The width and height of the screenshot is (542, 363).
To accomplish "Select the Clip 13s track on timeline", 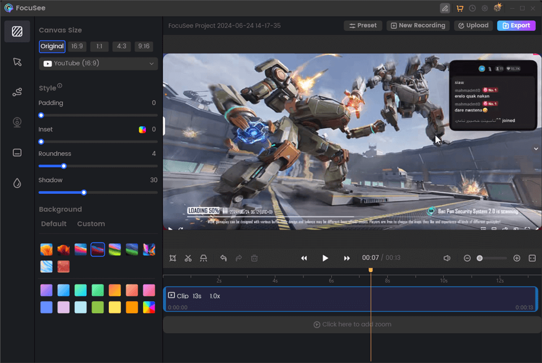I will (x=351, y=299).
